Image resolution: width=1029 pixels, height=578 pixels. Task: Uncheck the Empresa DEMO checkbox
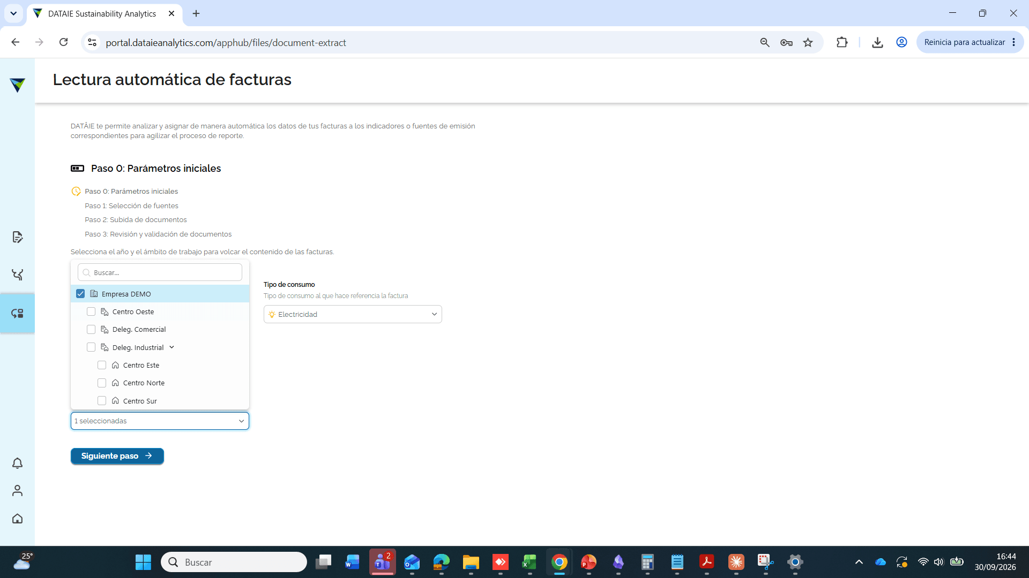click(x=80, y=294)
